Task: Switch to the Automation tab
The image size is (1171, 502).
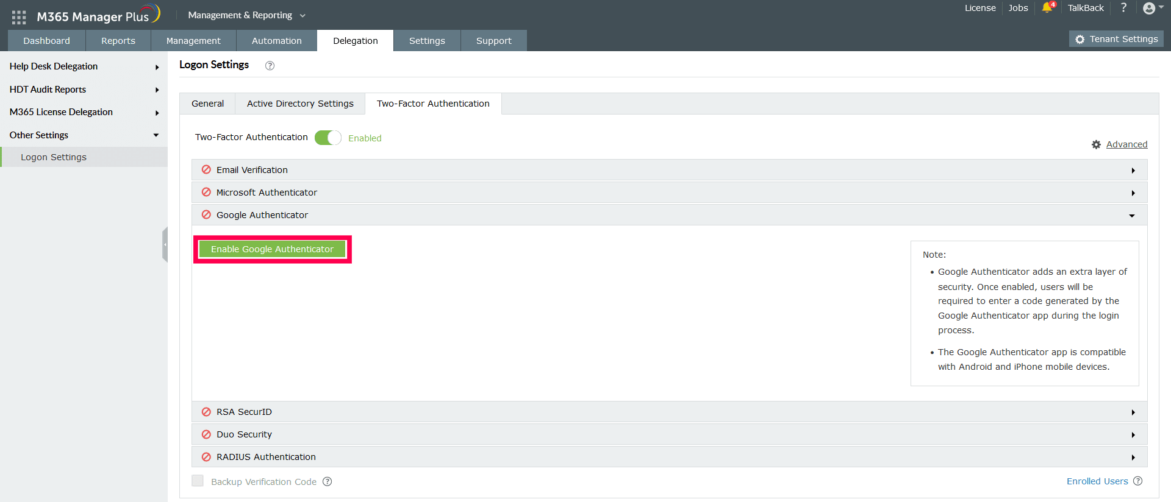Action: [277, 41]
